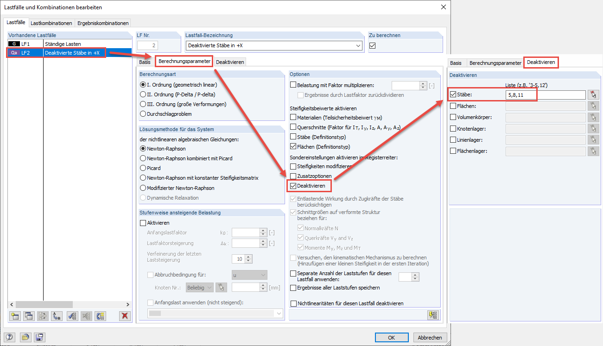Confirm changes with OK
This screenshot has height=346, width=603.
click(392, 337)
